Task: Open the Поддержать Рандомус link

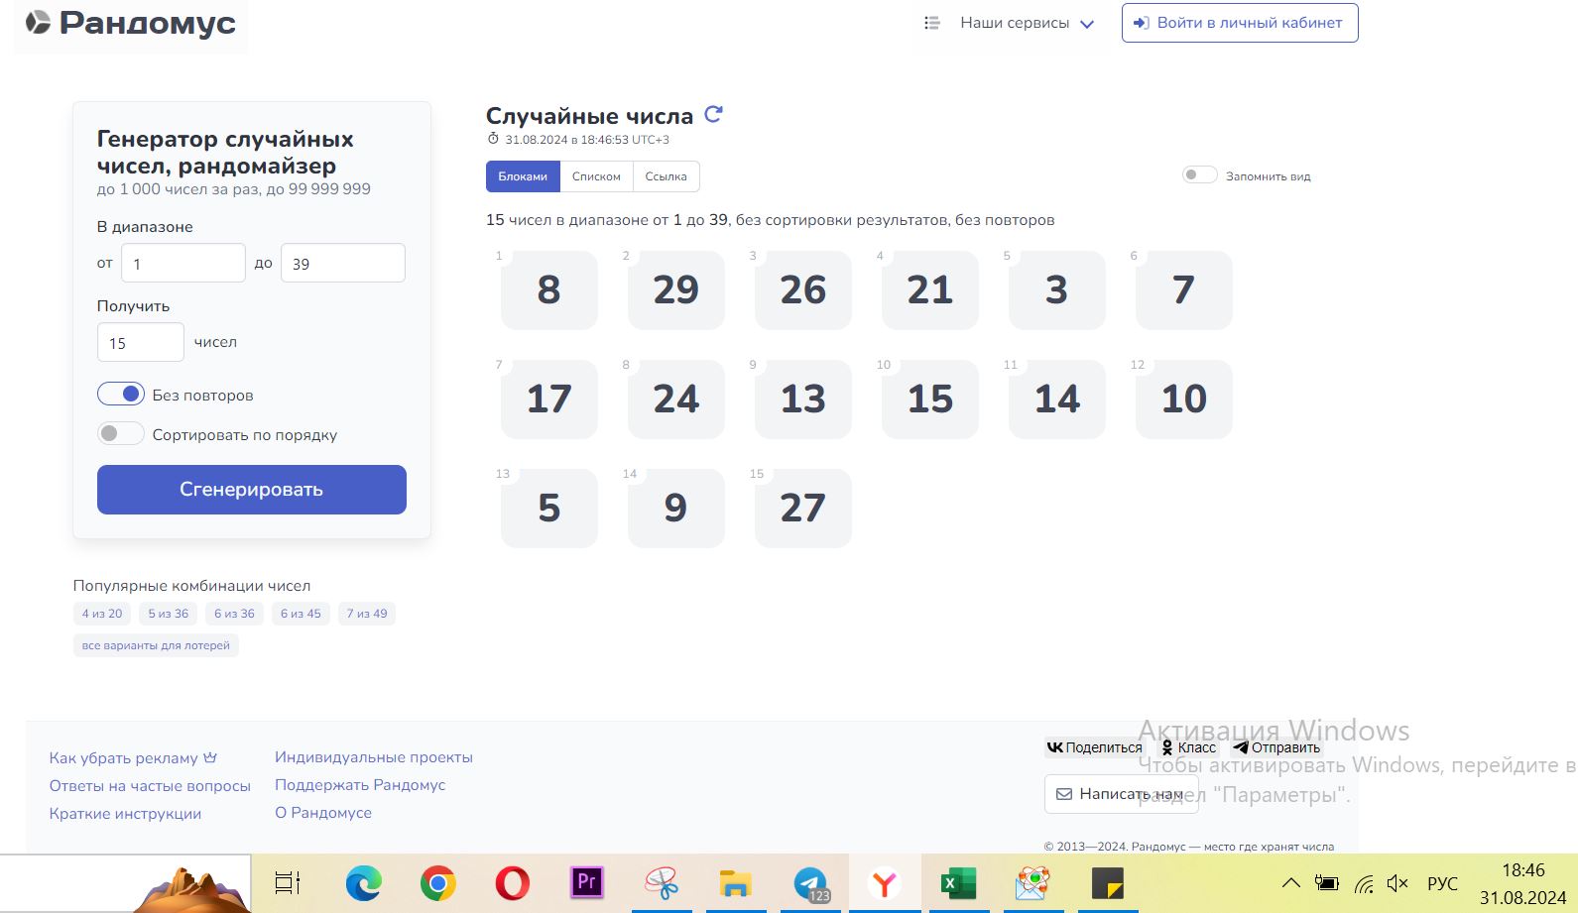Action: click(360, 784)
